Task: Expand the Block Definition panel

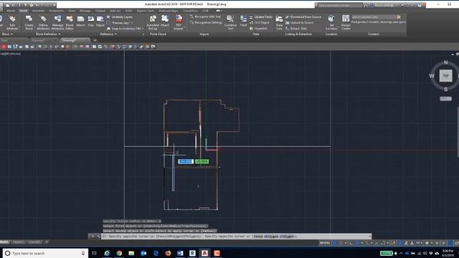Action: [x=48, y=34]
